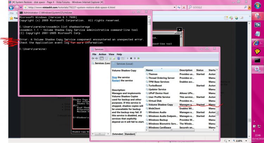Click the volume speaker tray icon

(254, 131)
